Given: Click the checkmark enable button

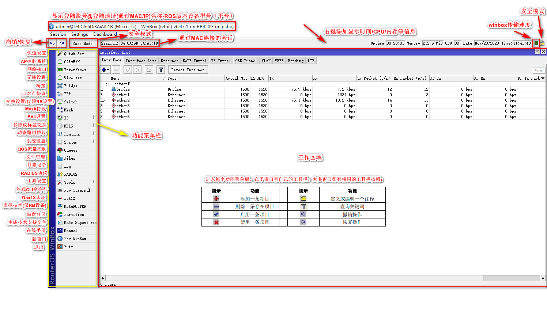Looking at the screenshot, I should [x=128, y=70].
